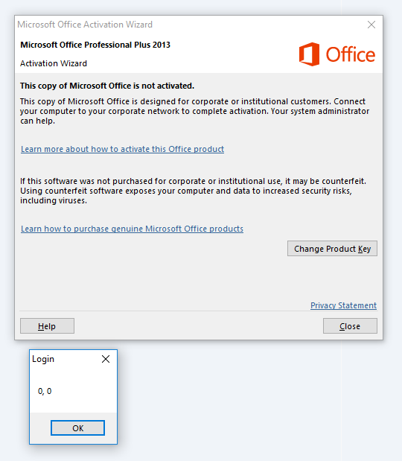The width and height of the screenshot is (402, 461).
Task: Click the separator line above the Help button
Action: click(x=198, y=311)
